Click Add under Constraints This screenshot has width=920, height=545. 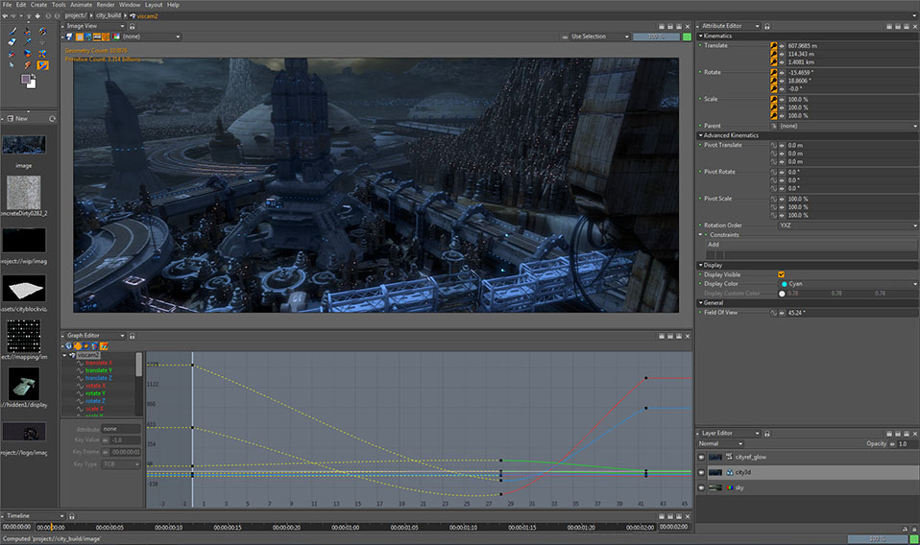coord(713,245)
